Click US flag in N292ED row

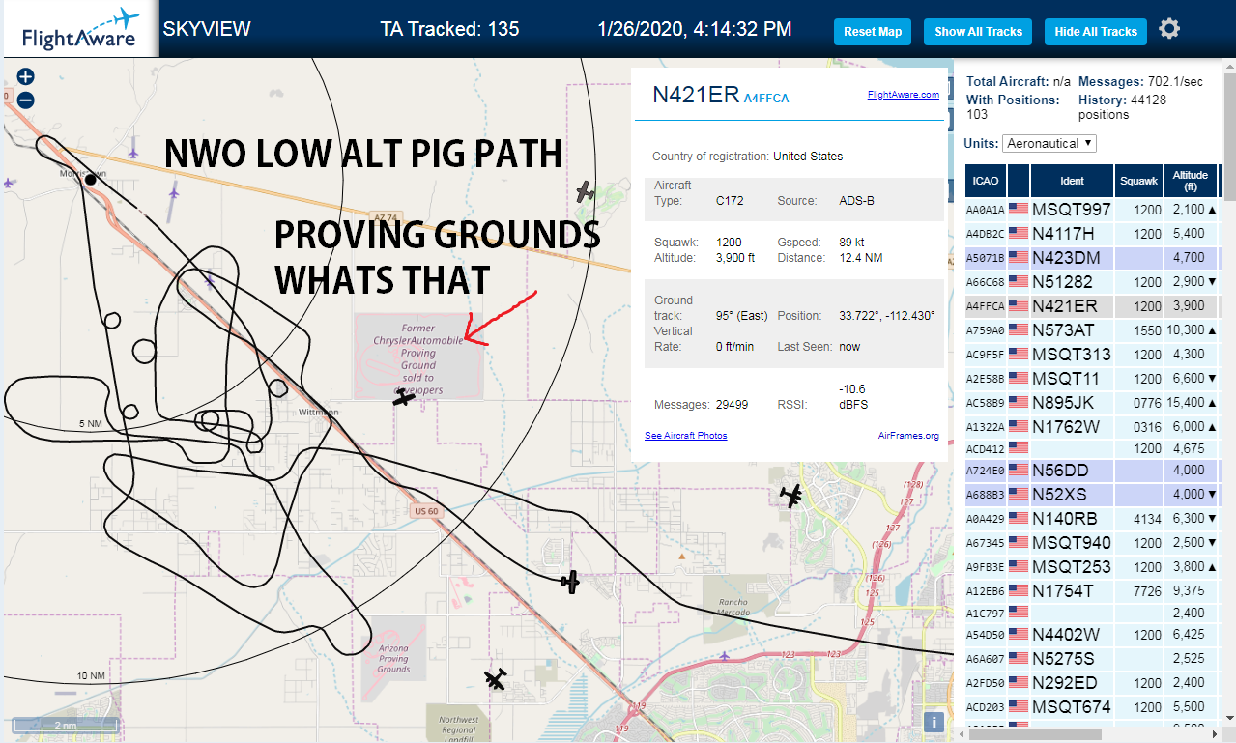[1018, 683]
